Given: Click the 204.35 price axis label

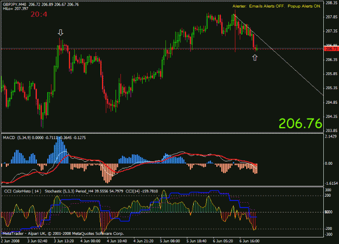Looking at the screenshot, I should point(331,117).
